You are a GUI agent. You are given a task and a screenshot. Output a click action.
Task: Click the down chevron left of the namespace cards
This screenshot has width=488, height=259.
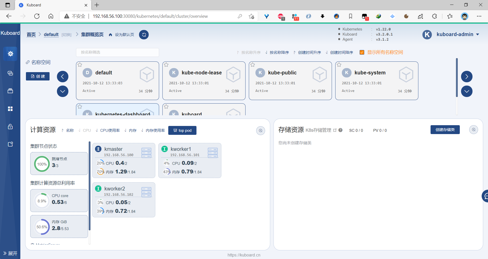[63, 91]
